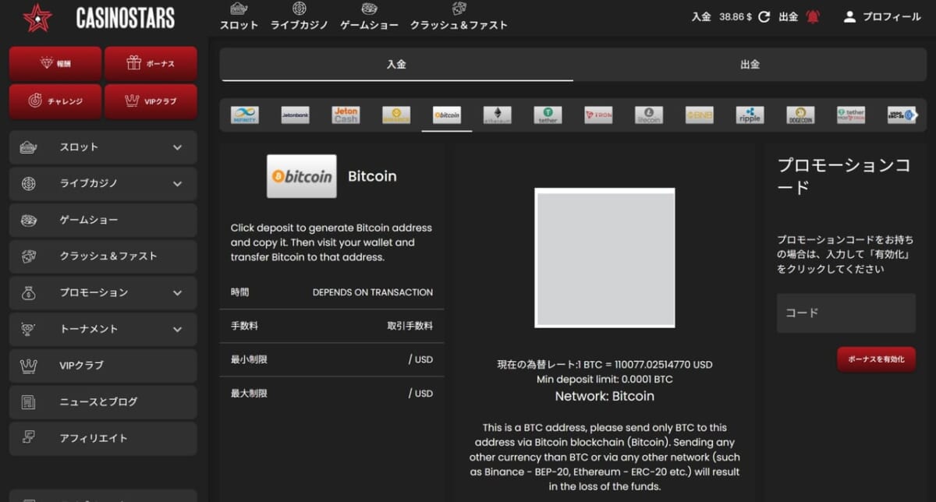
Task: Select the TRON payment method
Action: (x=598, y=115)
